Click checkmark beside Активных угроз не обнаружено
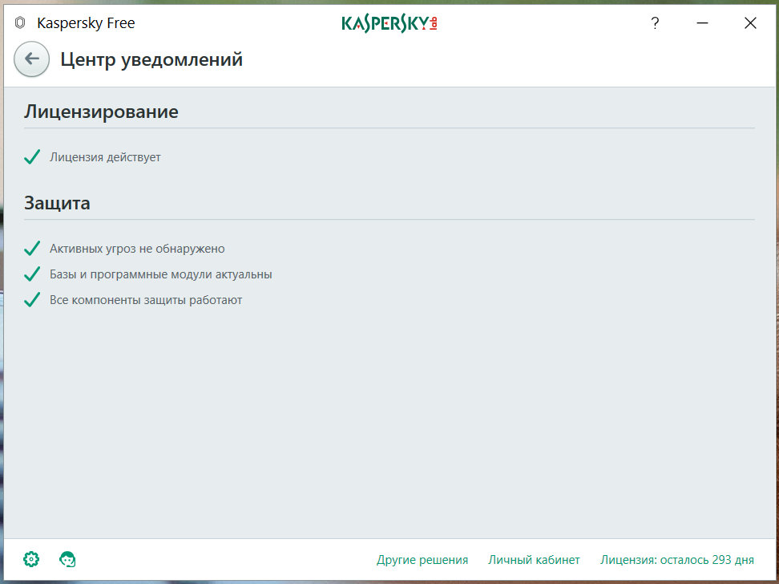779x584 pixels. click(32, 248)
